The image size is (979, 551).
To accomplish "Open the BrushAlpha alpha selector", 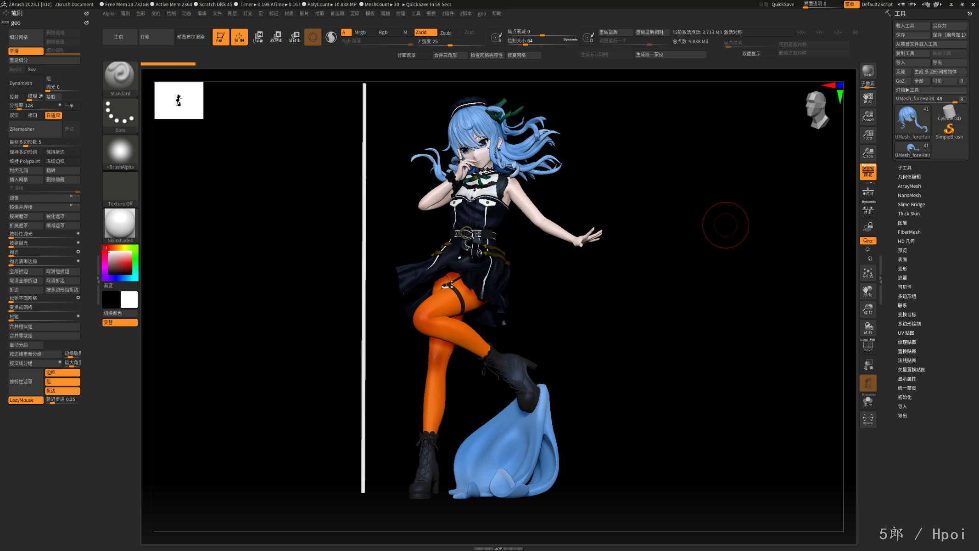I will 120,152.
